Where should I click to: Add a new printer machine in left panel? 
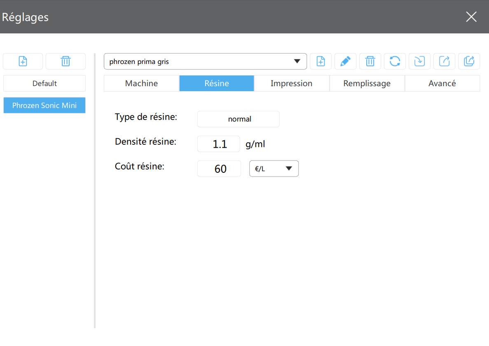(23, 61)
